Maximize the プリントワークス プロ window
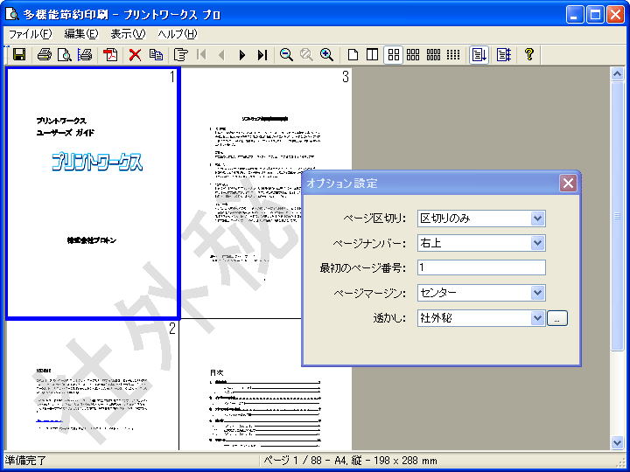 [595, 15]
